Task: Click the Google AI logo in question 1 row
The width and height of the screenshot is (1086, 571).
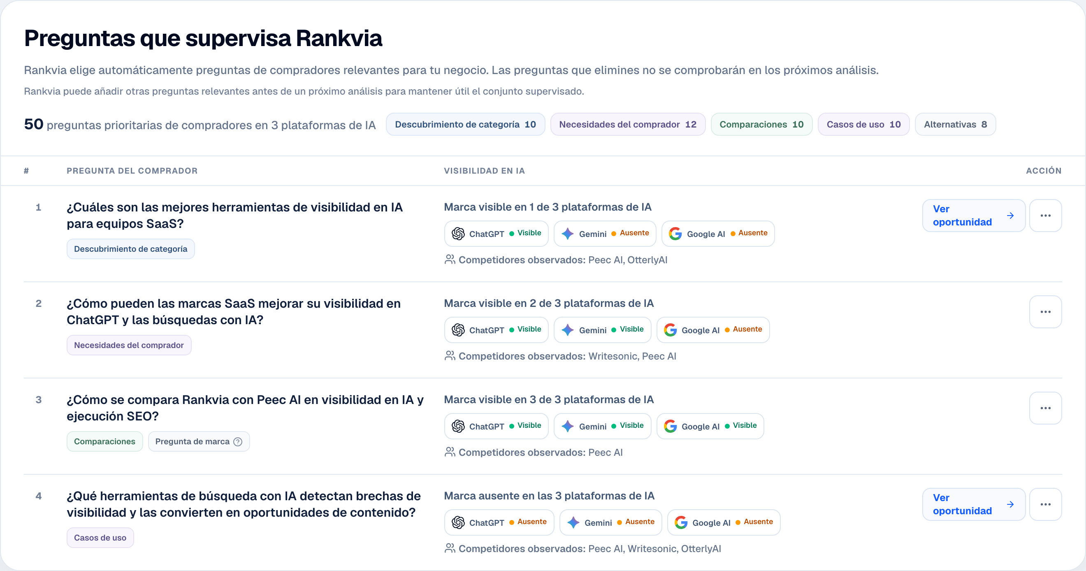Action: [x=675, y=234]
